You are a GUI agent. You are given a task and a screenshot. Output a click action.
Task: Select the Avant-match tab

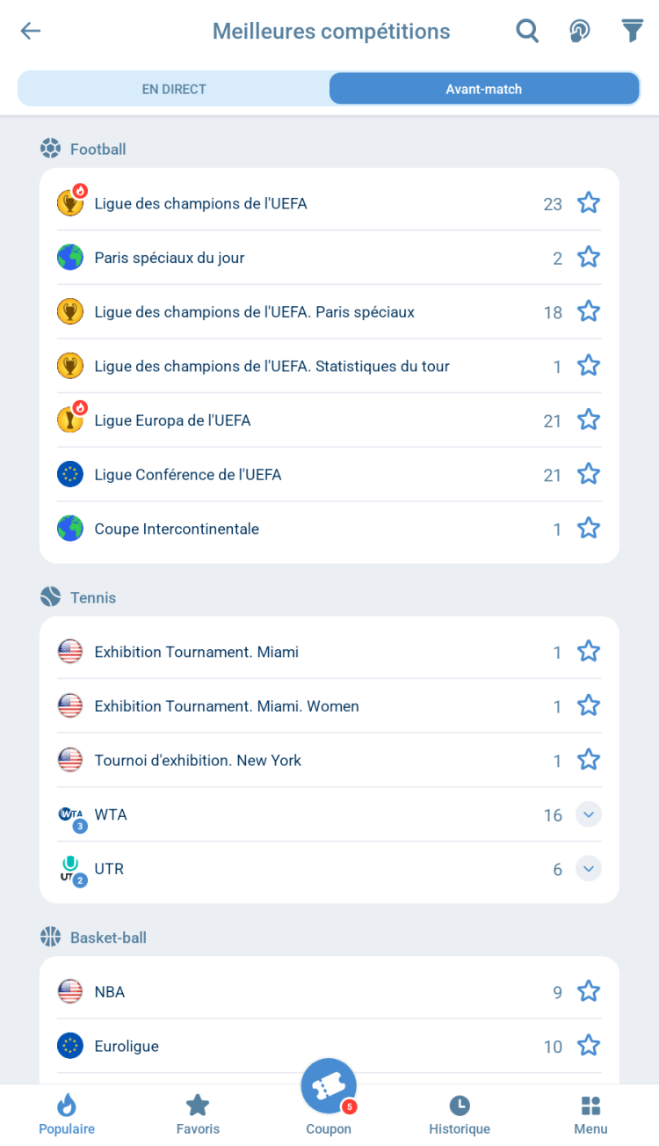[x=483, y=89]
